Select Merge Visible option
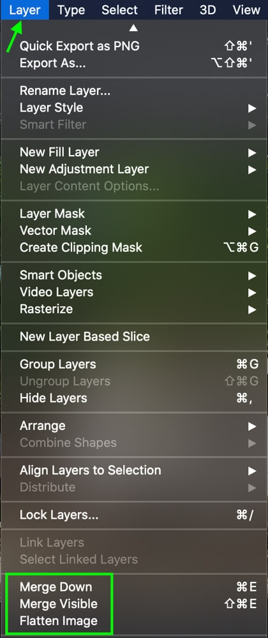 coord(134,604)
